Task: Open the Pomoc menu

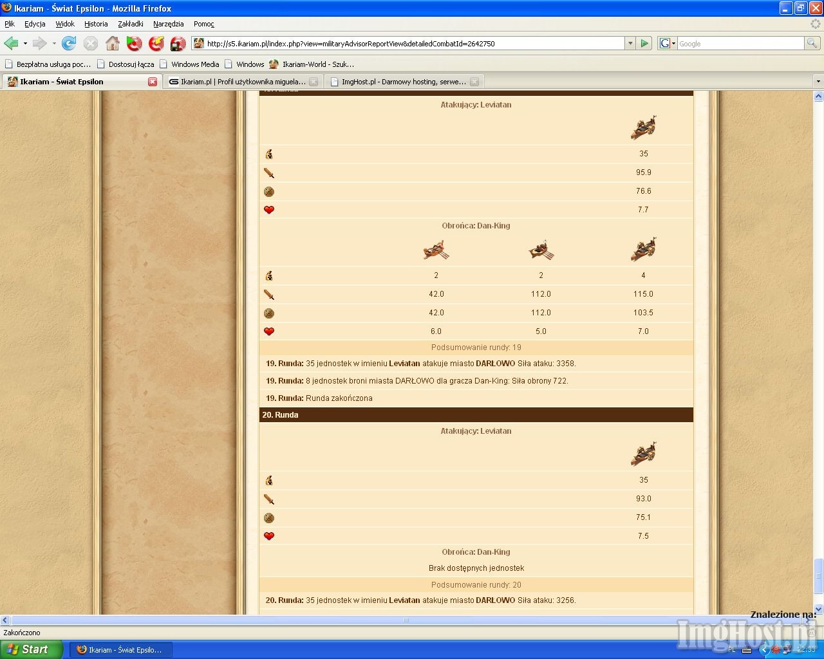Action: click(204, 24)
